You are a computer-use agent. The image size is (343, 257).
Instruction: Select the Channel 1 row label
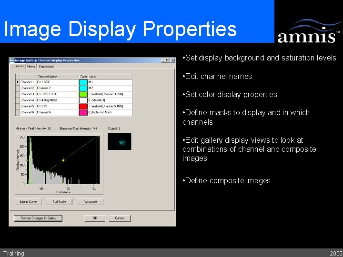28,82
